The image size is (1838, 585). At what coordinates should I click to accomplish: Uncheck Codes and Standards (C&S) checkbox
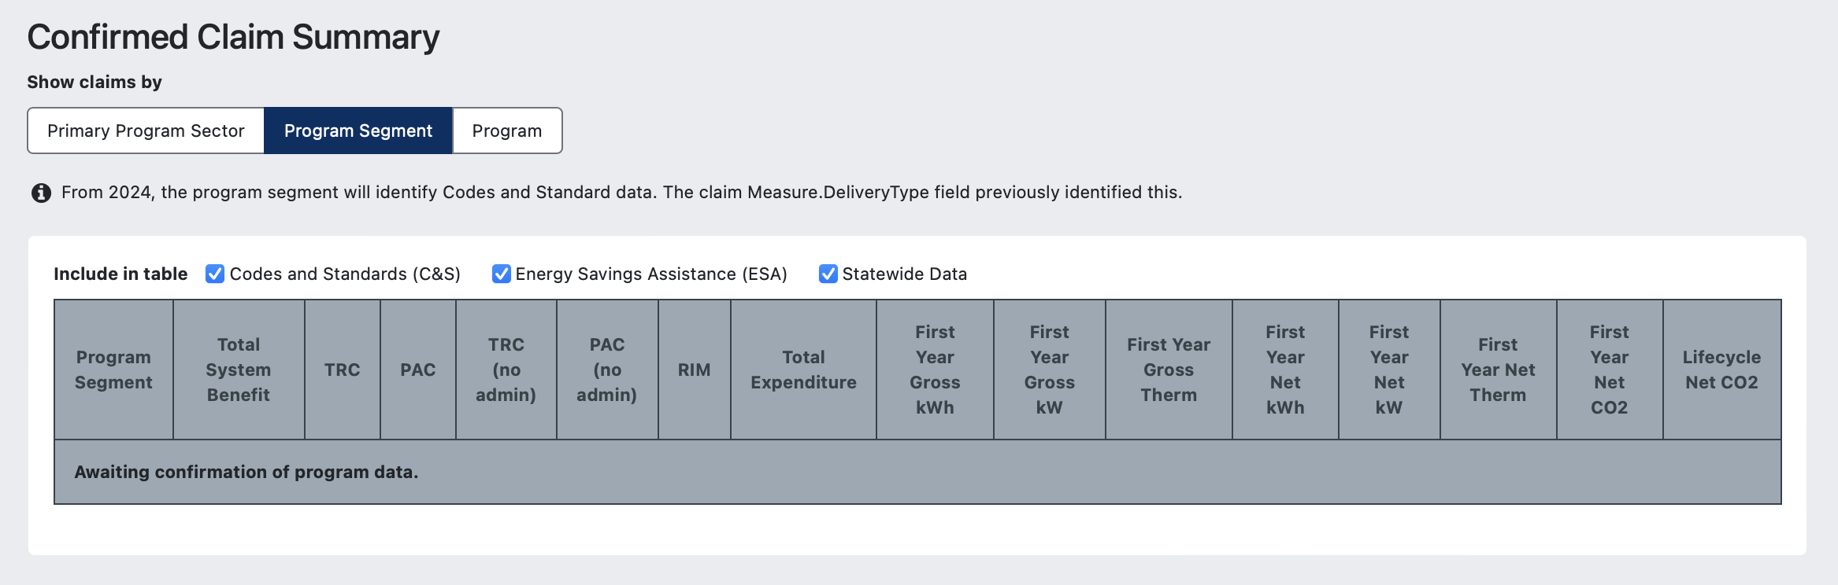click(x=215, y=274)
